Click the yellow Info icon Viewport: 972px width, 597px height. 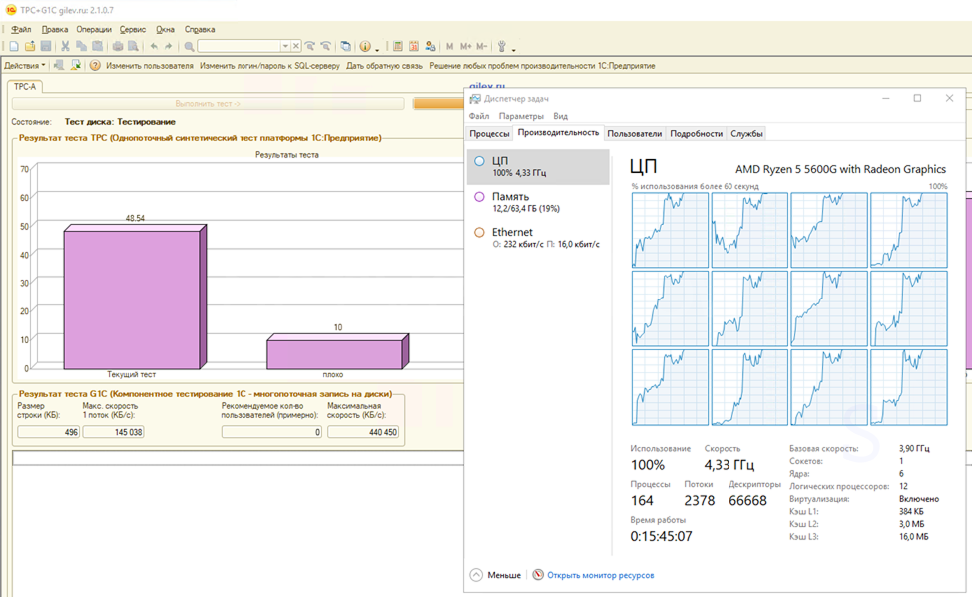tap(365, 47)
